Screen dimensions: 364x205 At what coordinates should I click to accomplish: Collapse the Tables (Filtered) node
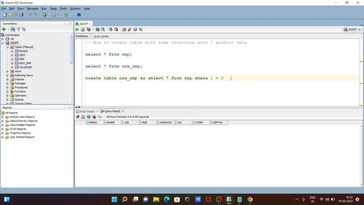point(7,47)
